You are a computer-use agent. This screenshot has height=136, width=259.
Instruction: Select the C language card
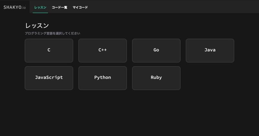49,50
